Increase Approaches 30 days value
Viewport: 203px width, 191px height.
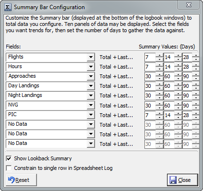click(x=159, y=74)
